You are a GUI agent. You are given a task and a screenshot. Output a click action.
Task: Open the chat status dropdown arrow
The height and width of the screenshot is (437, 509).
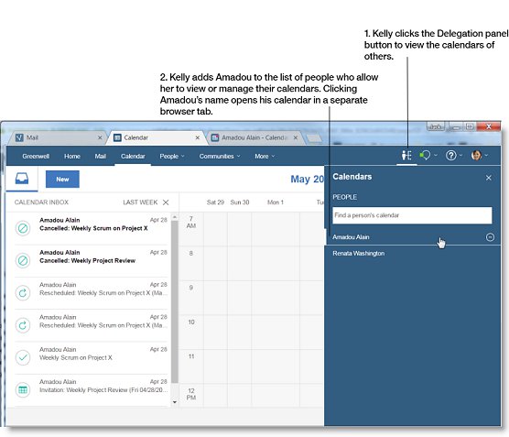436,156
